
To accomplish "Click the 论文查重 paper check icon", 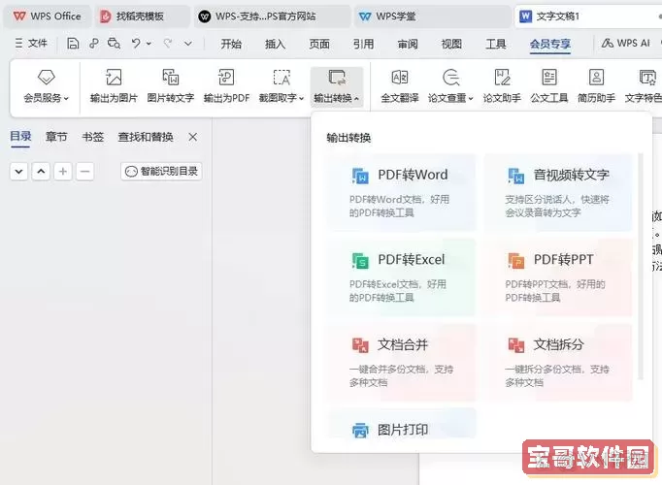I will pyautogui.click(x=450, y=78).
